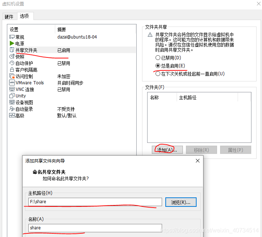Select the 自动登录 row label
Screen dimensions: 262x237
tap(24, 109)
